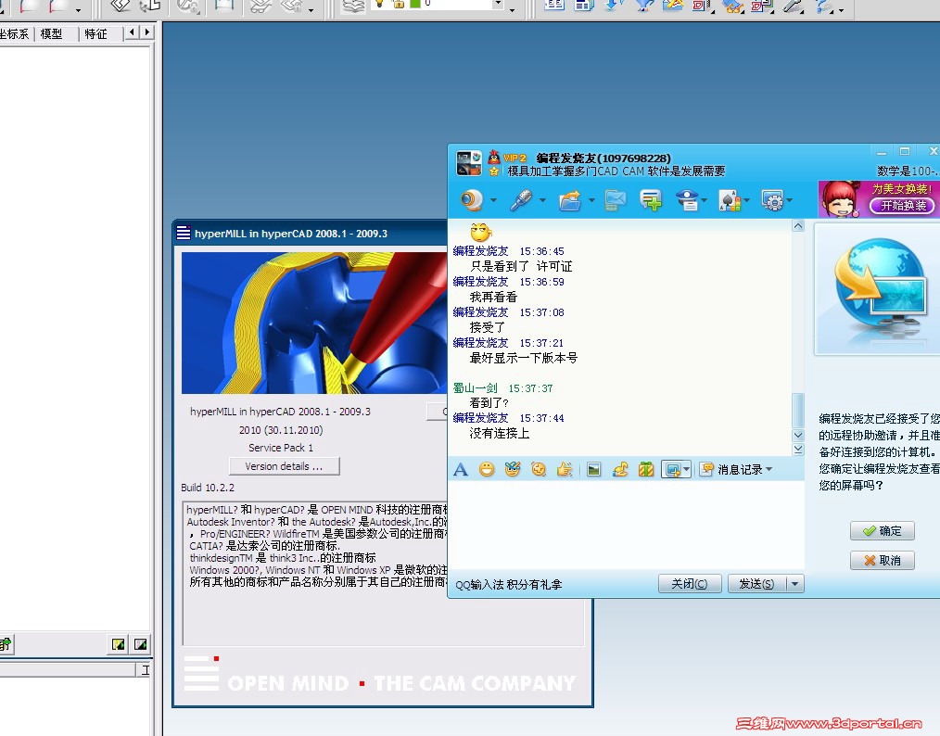940x736 pixels.
Task: Create a group discussion with plus icon
Action: coord(651,200)
